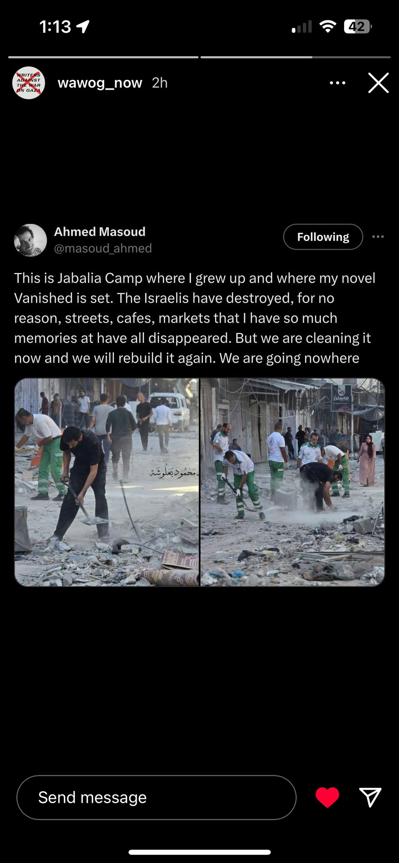The height and width of the screenshot is (863, 399).
Task: Open left photo of man shoveling rubble
Action: (107, 482)
